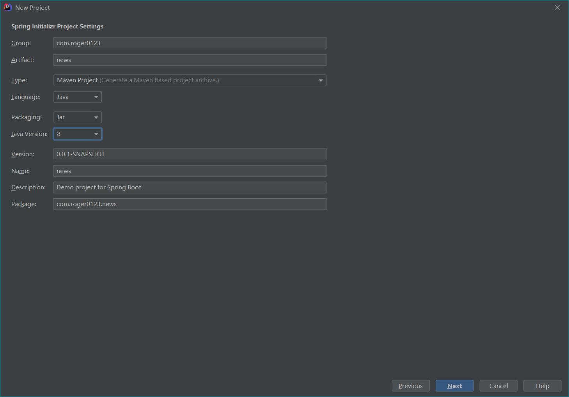Click the Spring Initializr Project Settings heading

click(57, 26)
